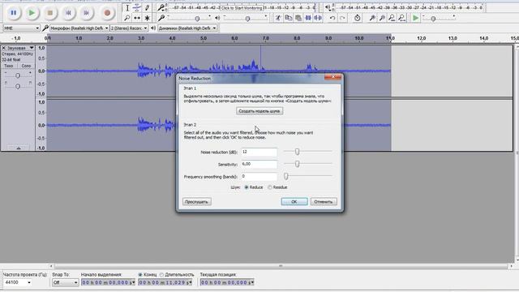
Task: Open the Microphone recording device dropdown
Action: click(79, 28)
